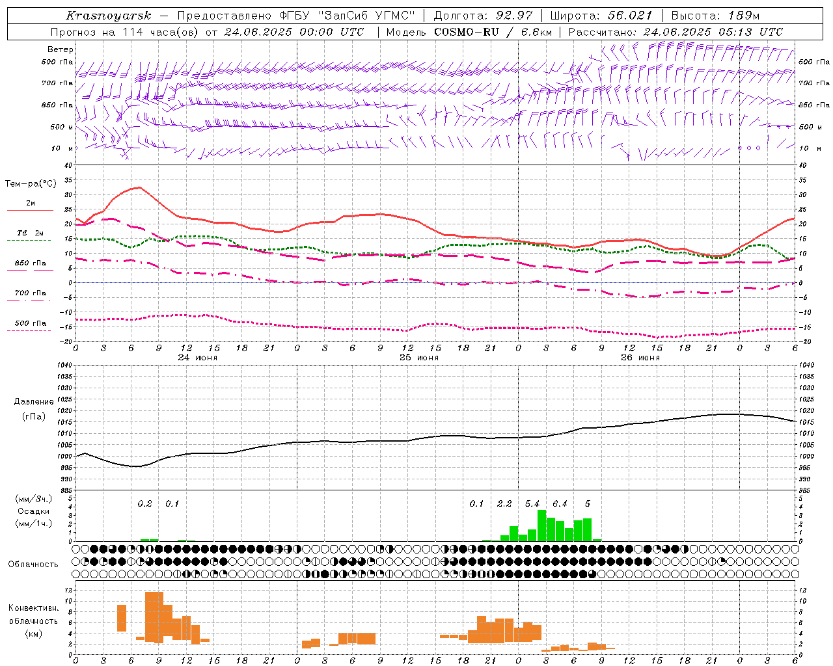Viewport: 833px width, 666px height.
Task: Click the Облачность panel label
Action: tap(33, 565)
